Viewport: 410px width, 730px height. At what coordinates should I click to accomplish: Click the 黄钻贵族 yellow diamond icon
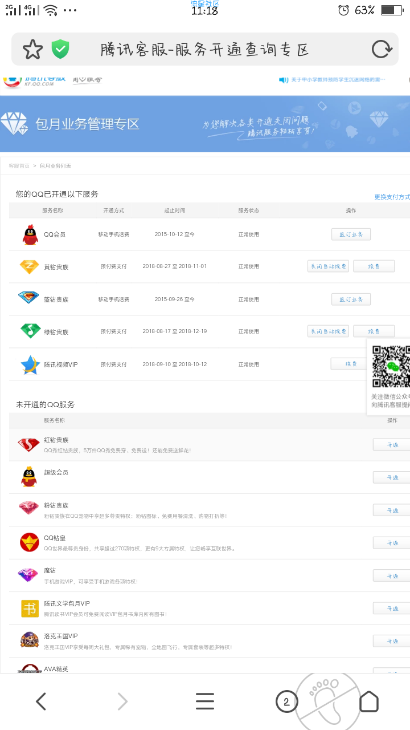click(x=29, y=266)
